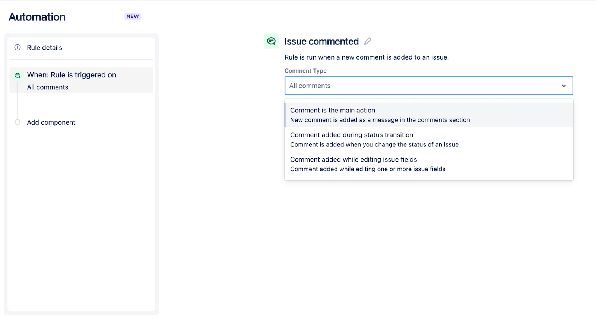Viewport: 596px width, 332px height.
Task: Click the circle icon beside Add component
Action: 18,122
